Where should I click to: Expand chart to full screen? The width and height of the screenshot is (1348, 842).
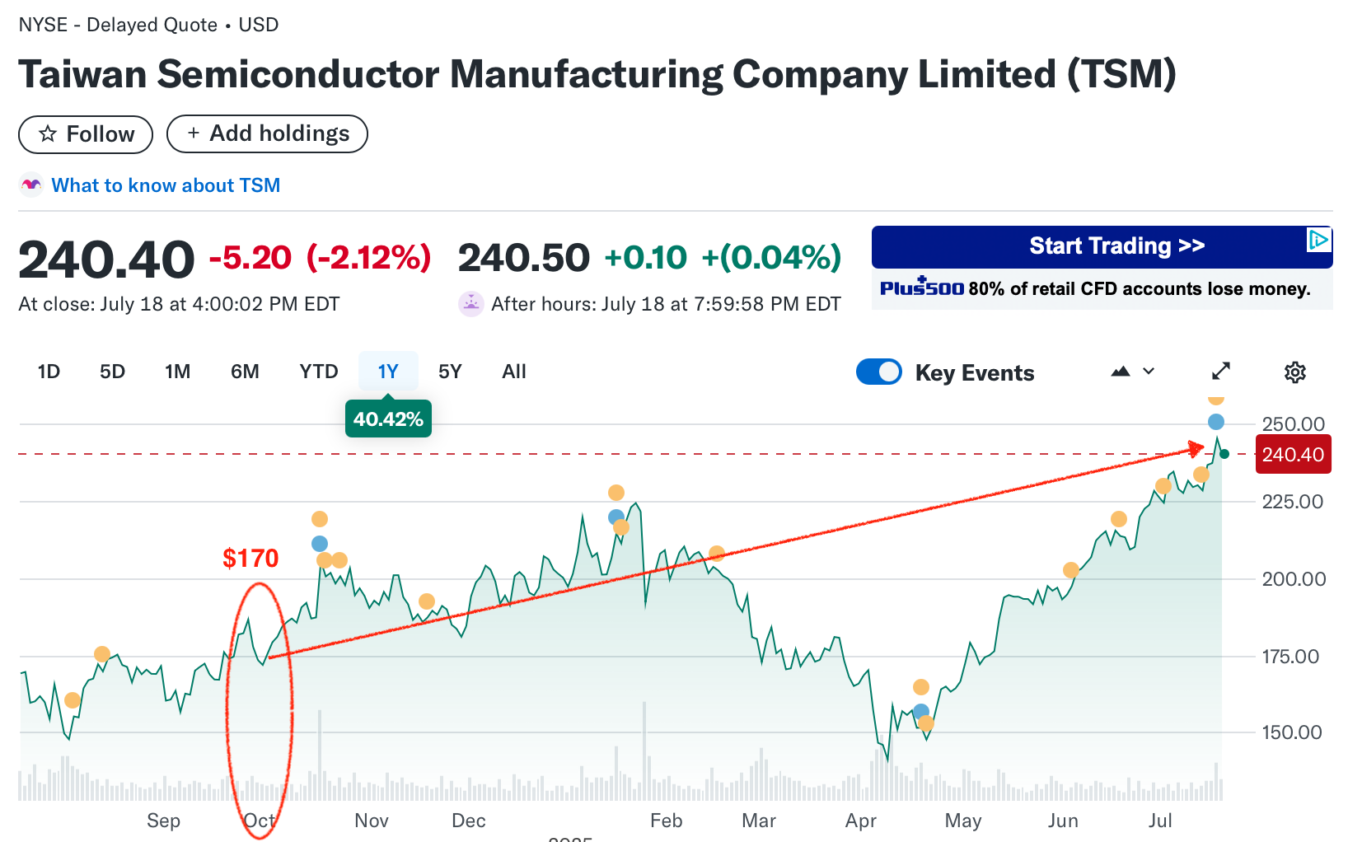1220,372
